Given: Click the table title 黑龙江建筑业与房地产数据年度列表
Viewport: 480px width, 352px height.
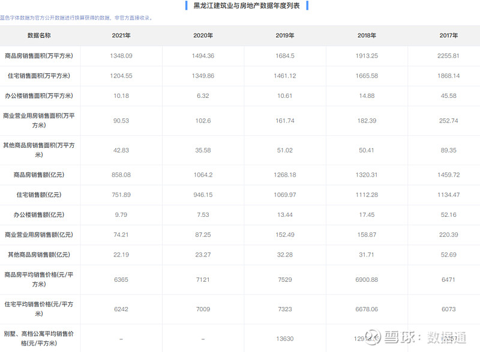Looking at the screenshot, I should tap(247, 5).
